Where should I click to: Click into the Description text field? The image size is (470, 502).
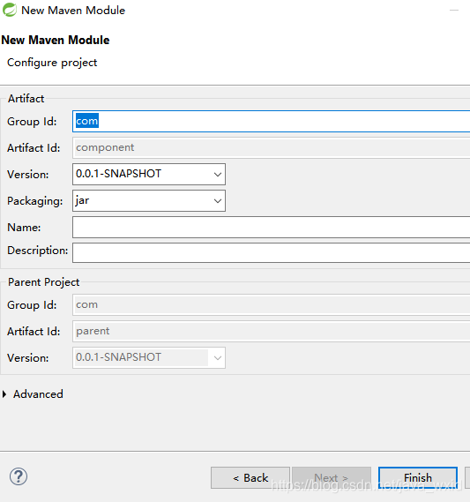(272, 252)
